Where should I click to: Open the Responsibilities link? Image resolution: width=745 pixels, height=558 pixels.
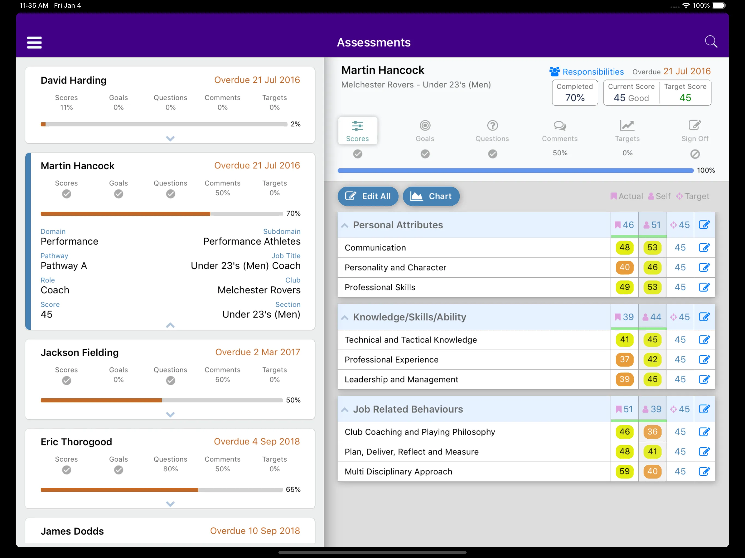[593, 72]
